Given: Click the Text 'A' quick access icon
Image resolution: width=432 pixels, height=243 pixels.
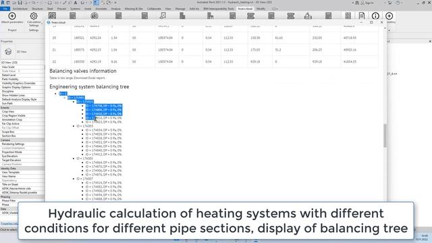Looking at the screenshot, I should (76, 3).
